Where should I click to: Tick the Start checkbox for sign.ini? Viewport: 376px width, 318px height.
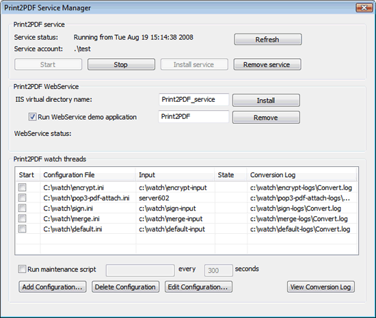pyautogui.click(x=23, y=208)
